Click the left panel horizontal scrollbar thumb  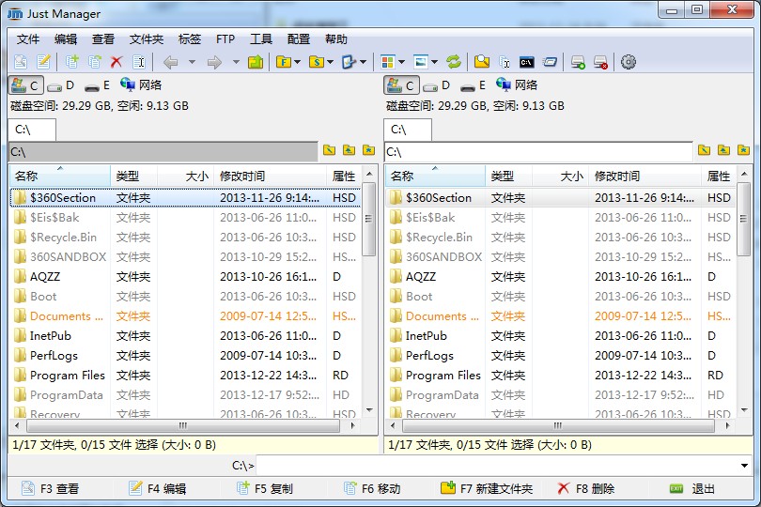coord(183,426)
